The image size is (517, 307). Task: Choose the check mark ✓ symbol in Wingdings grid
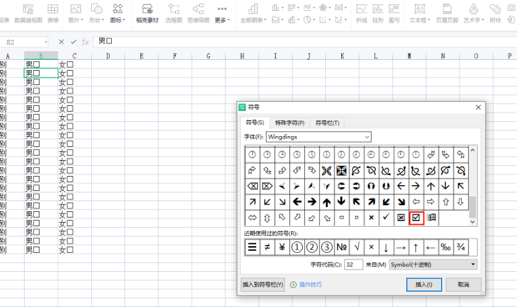click(386, 218)
